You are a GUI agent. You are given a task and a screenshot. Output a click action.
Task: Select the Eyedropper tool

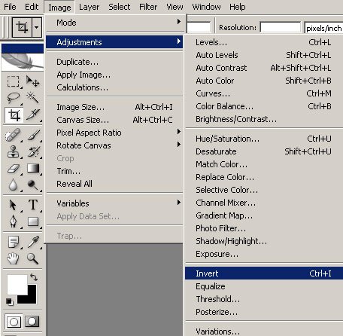33,242
